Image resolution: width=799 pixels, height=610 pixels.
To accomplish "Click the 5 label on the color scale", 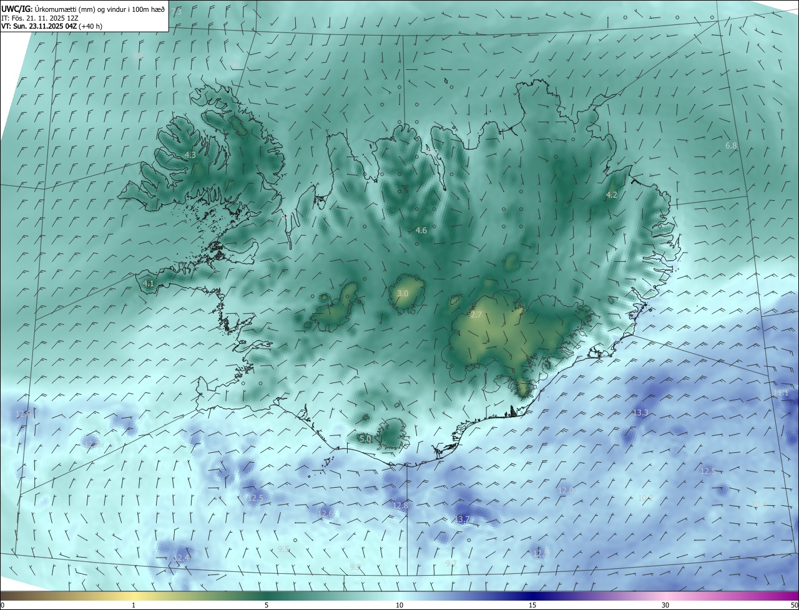I will coord(267,606).
